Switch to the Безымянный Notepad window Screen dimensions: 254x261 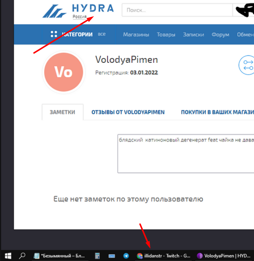click(x=59, y=255)
